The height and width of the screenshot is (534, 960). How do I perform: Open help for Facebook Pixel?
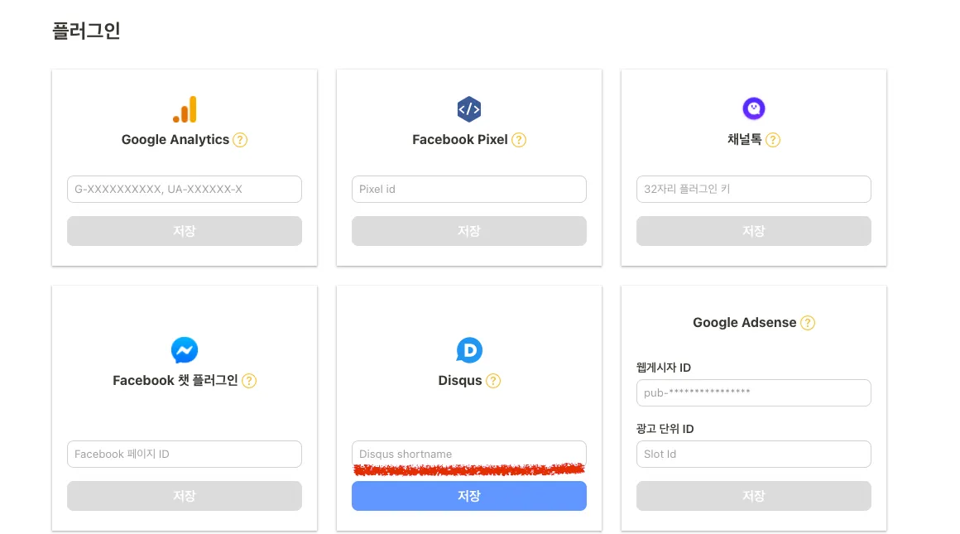[x=519, y=140]
